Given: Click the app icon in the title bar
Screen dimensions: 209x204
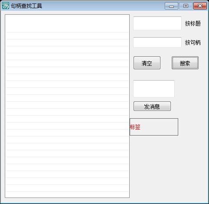Looking at the screenshot, I should point(6,6).
